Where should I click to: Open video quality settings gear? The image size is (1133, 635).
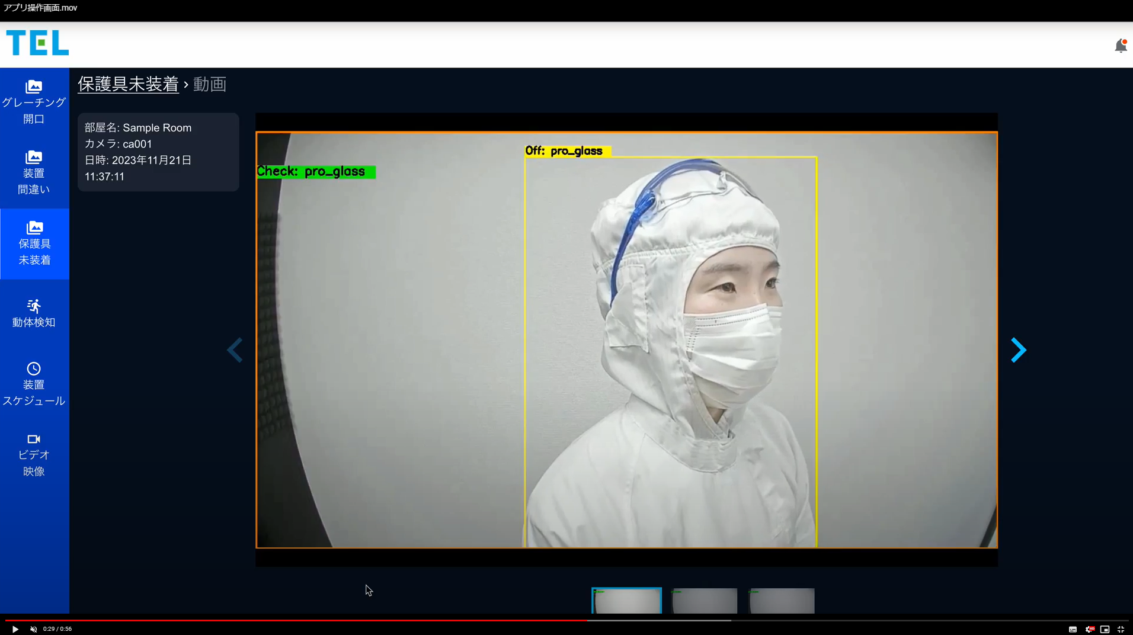pos(1089,629)
